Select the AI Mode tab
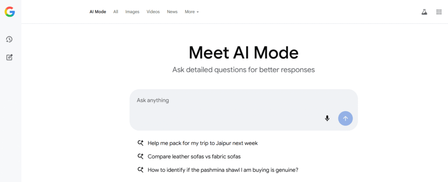The height and width of the screenshot is (182, 448). tap(98, 12)
